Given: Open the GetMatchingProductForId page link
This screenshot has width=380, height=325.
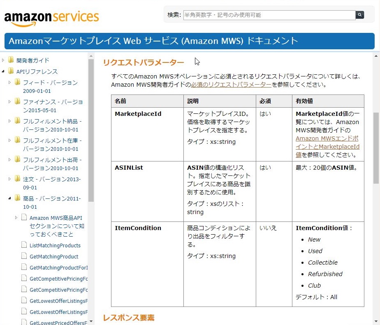Looking at the screenshot, I should [x=58, y=267].
